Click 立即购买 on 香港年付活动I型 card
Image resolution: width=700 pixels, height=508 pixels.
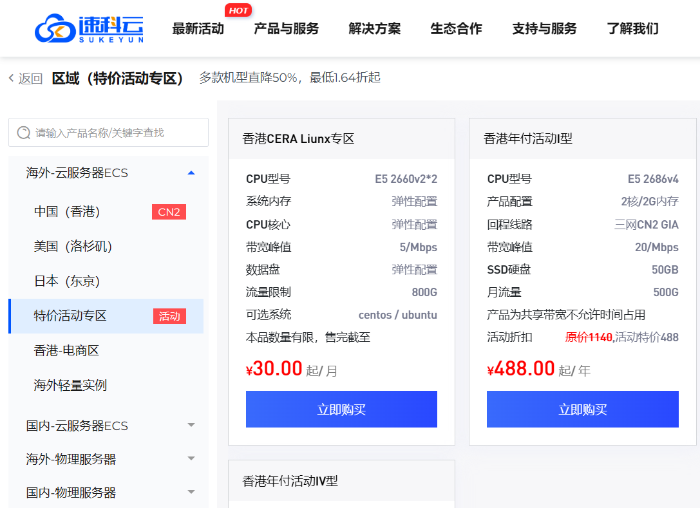pos(582,409)
